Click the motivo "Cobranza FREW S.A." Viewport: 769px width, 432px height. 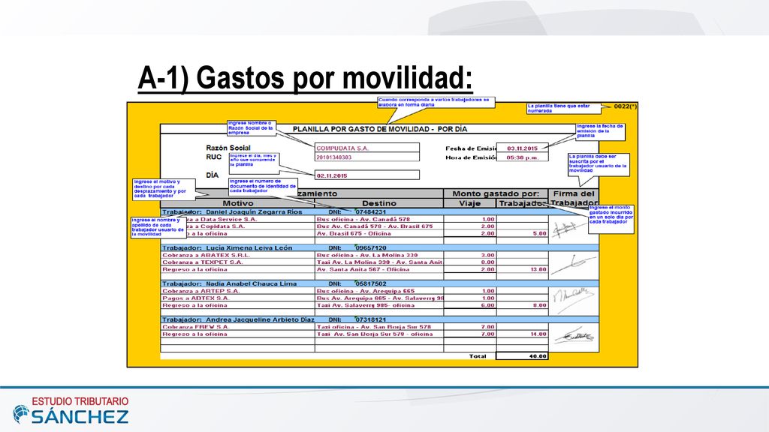196,327
